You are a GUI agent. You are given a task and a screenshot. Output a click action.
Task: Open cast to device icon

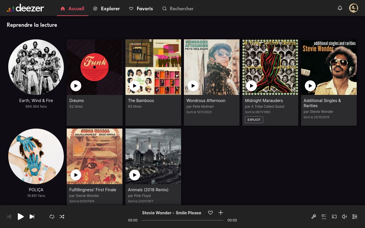point(334,217)
